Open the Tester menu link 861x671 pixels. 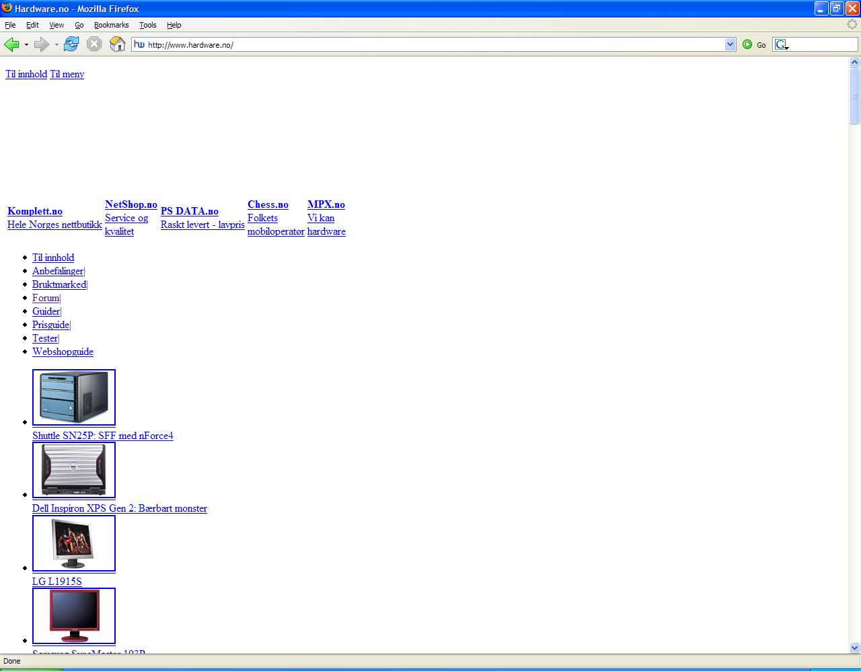[45, 338]
